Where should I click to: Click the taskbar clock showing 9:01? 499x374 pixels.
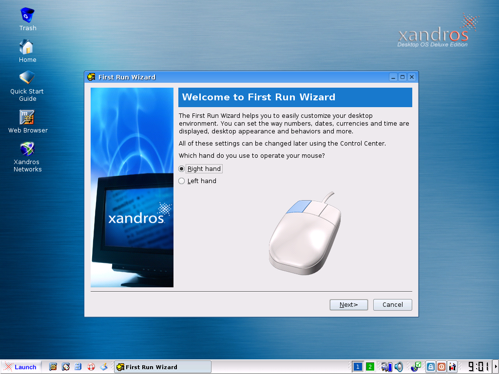click(479, 367)
